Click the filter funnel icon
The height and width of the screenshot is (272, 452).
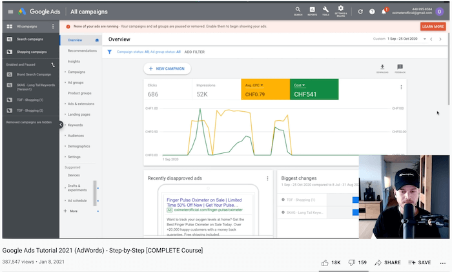[110, 52]
